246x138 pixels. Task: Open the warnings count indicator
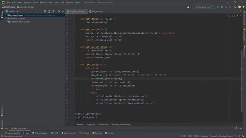point(233,16)
